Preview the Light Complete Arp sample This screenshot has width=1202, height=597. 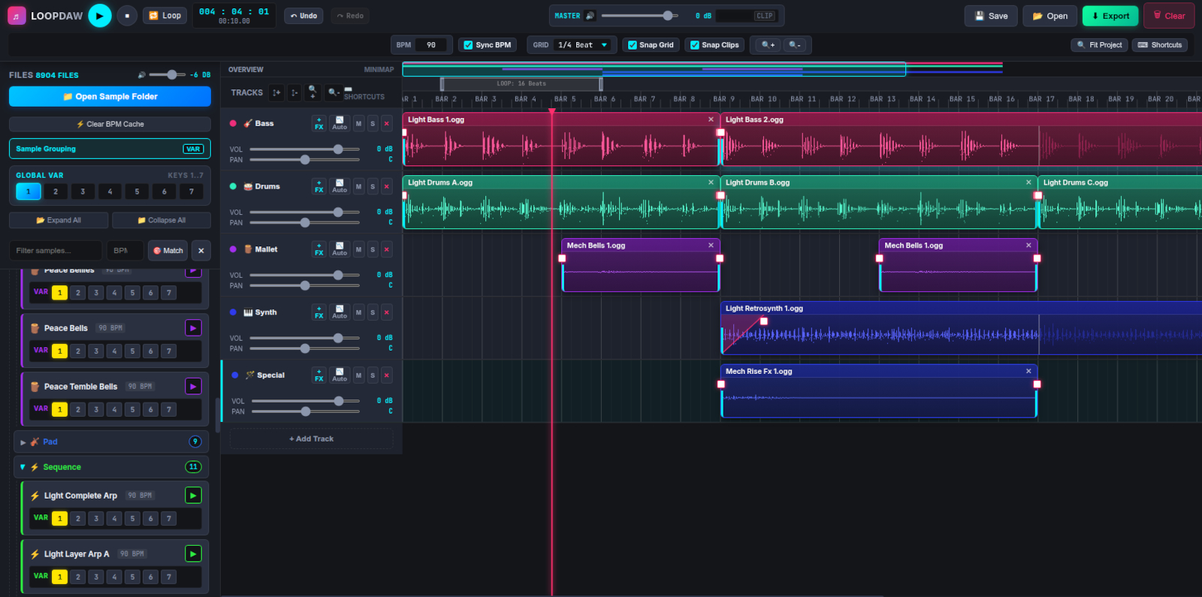pyautogui.click(x=193, y=496)
